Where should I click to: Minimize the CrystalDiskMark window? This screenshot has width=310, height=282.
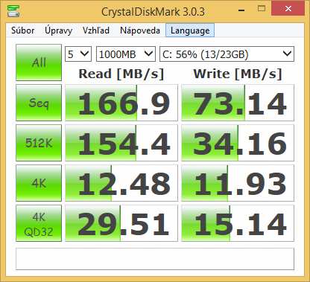click(x=241, y=9)
